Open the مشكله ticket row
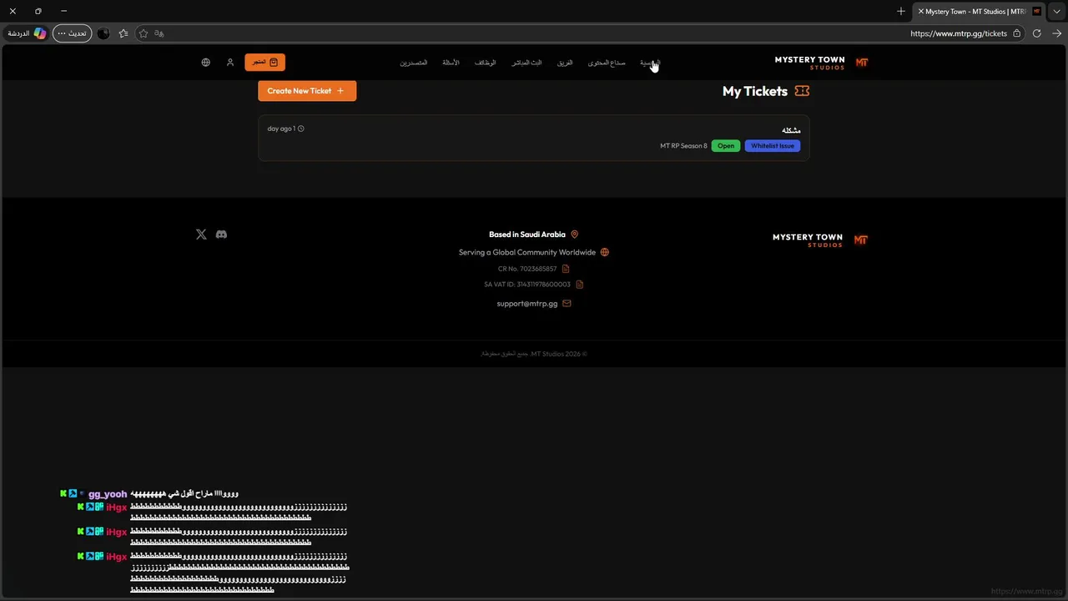 tap(534, 138)
